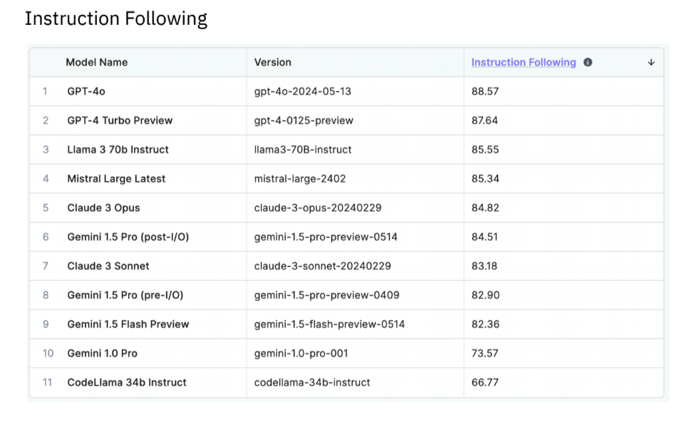The image size is (694, 423).
Task: Open the Instruction Following column link
Action: 524,63
